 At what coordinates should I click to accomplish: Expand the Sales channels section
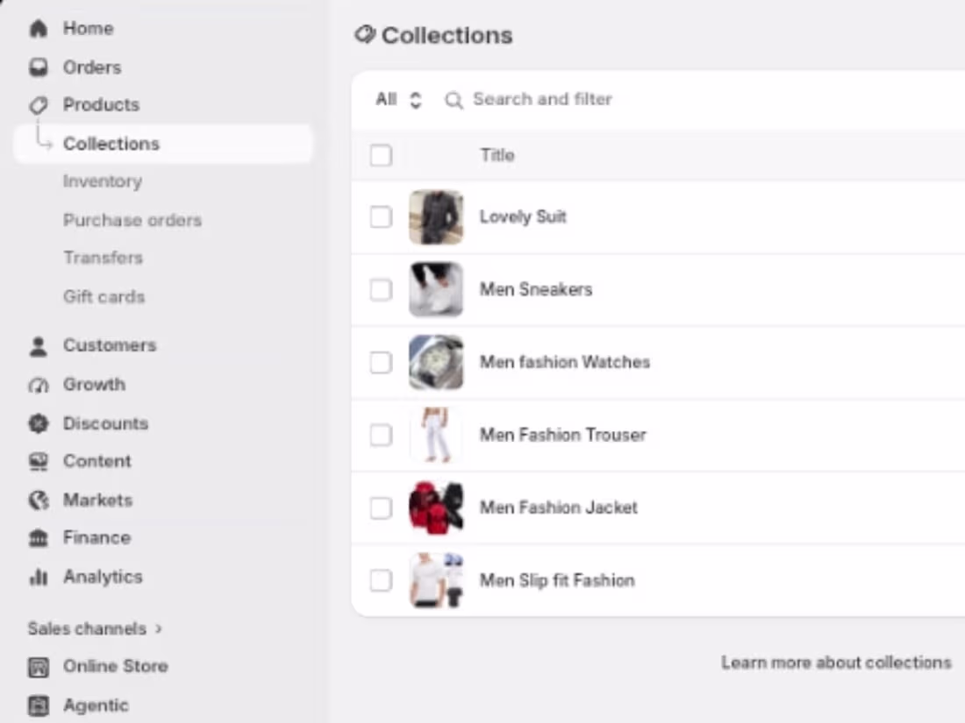coord(96,629)
